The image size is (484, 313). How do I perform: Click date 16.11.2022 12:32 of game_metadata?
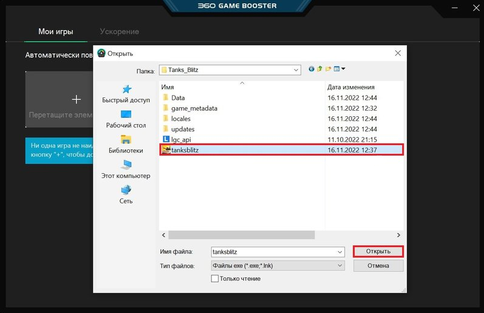tap(352, 108)
